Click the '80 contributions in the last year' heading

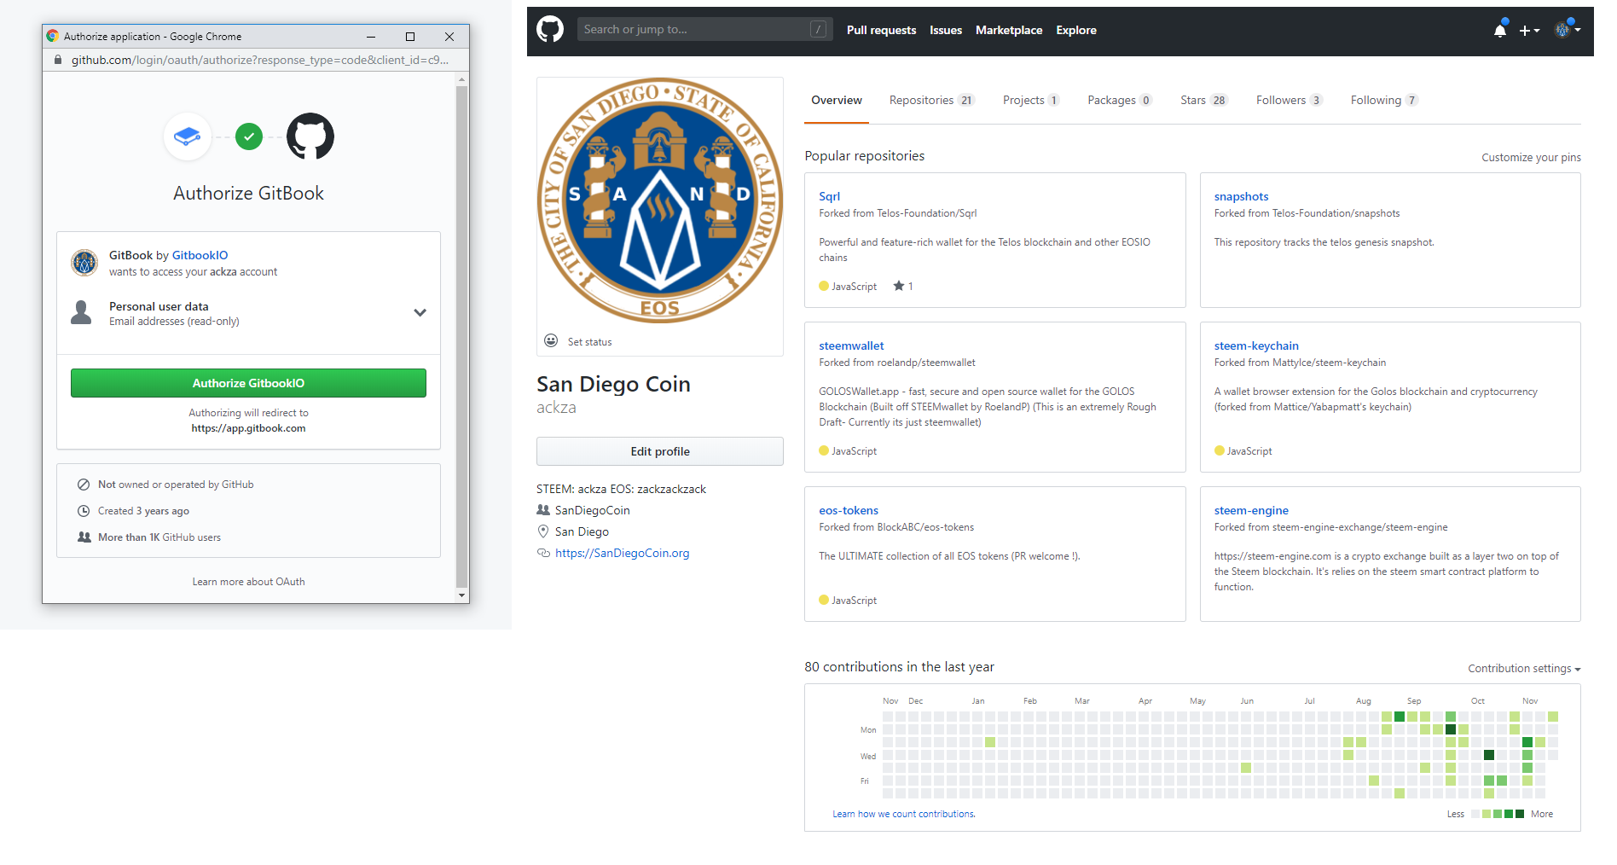click(x=899, y=667)
